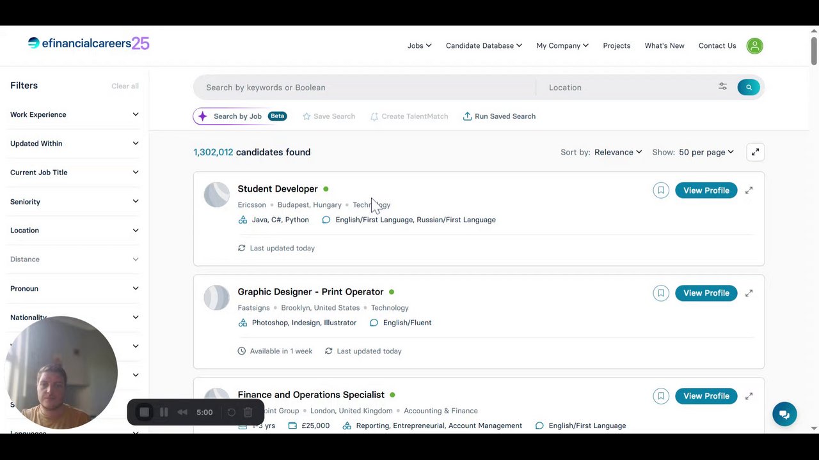The height and width of the screenshot is (460, 819).
Task: Click the Brooklyn, United States text
Action: pyautogui.click(x=320, y=308)
